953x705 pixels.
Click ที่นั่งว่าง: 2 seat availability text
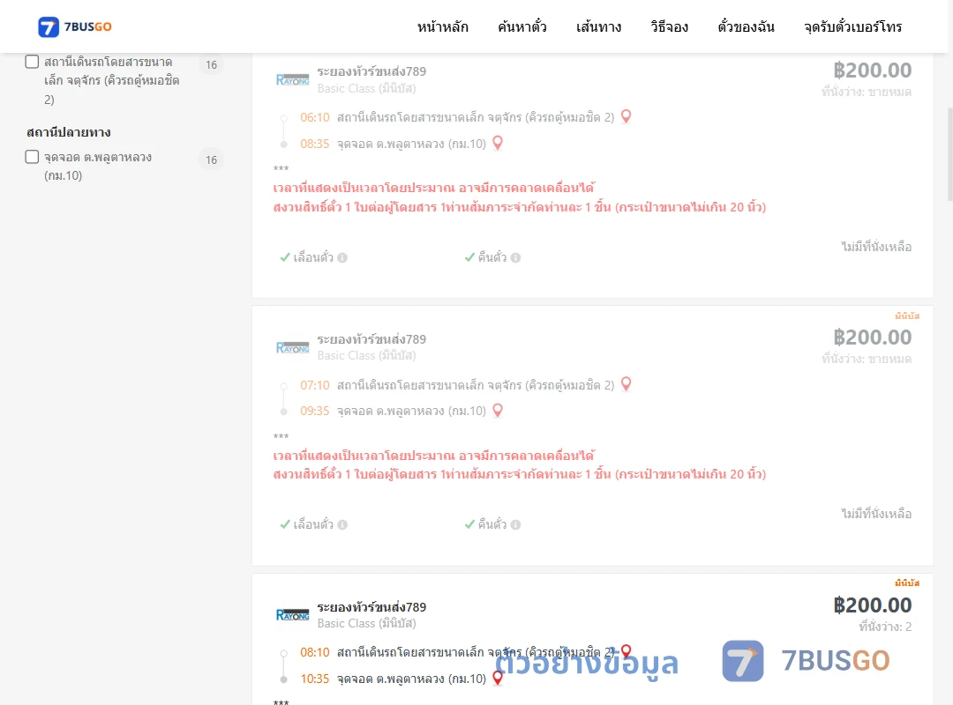885,627
